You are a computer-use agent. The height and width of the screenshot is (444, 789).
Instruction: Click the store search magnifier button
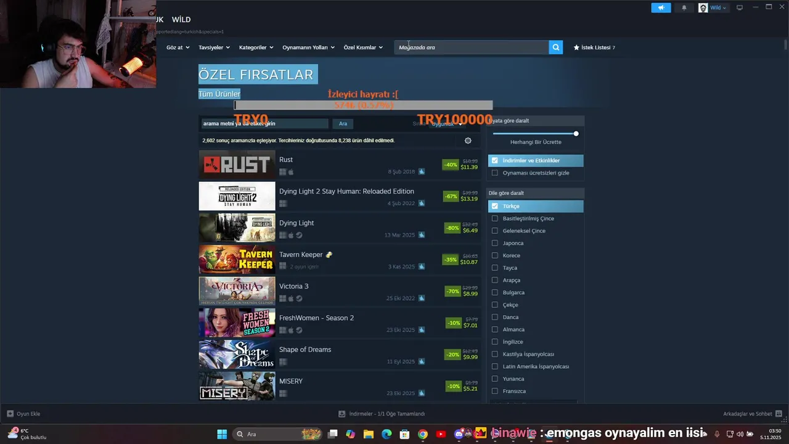coord(556,47)
